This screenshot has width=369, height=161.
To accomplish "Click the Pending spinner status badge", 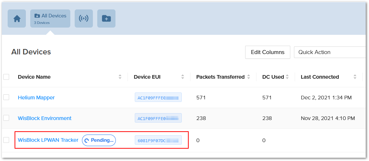I will click(x=99, y=140).
